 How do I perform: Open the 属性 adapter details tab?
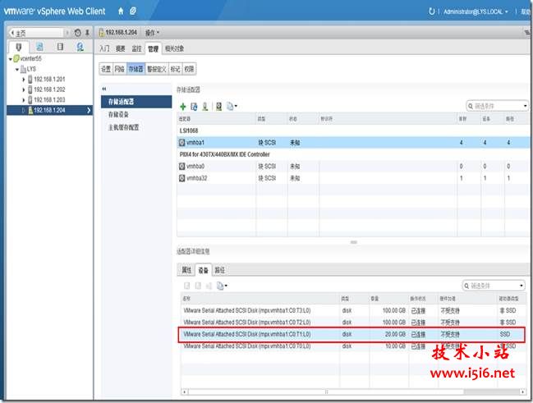(186, 270)
